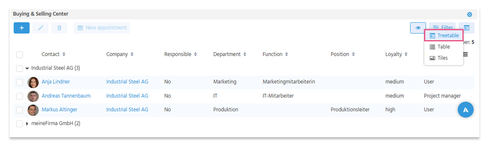Click Markus Altinger's profile photo
Image resolution: width=489 pixels, height=144 pixels.
point(33,110)
